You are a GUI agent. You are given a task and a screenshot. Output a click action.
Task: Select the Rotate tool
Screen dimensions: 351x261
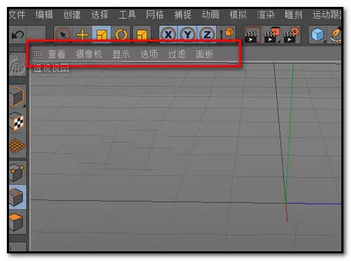pos(121,35)
